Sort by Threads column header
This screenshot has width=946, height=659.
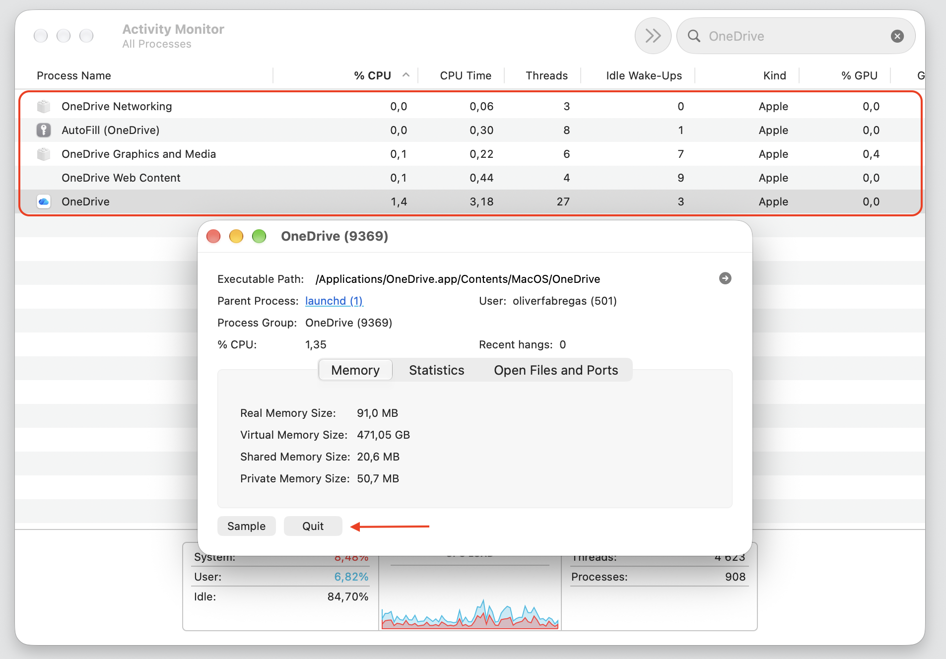(x=546, y=75)
